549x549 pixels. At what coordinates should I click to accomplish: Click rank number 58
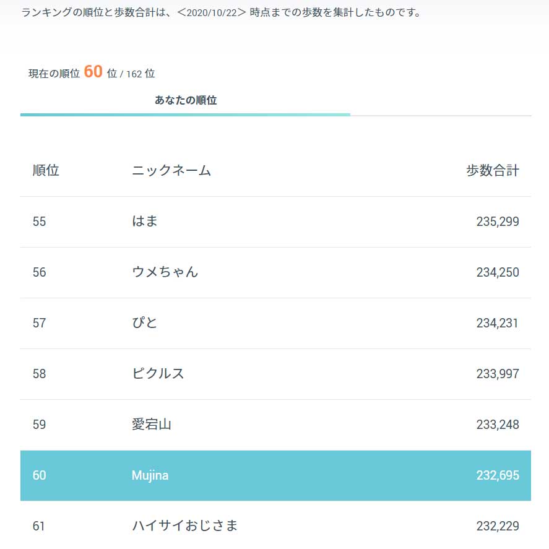point(39,374)
